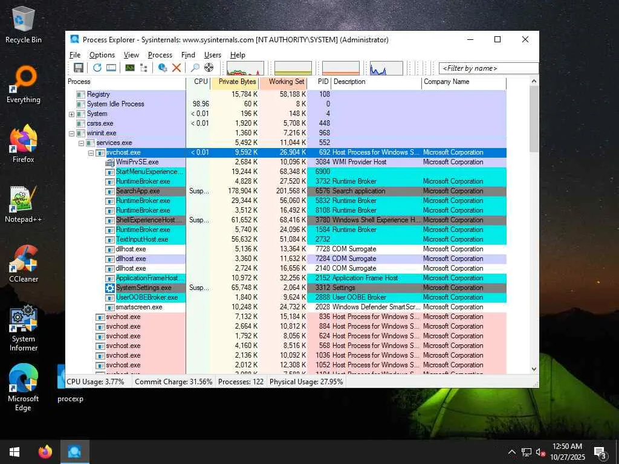Select the ShellExperienceHost process row
619x464 pixels.
pyautogui.click(x=286, y=220)
